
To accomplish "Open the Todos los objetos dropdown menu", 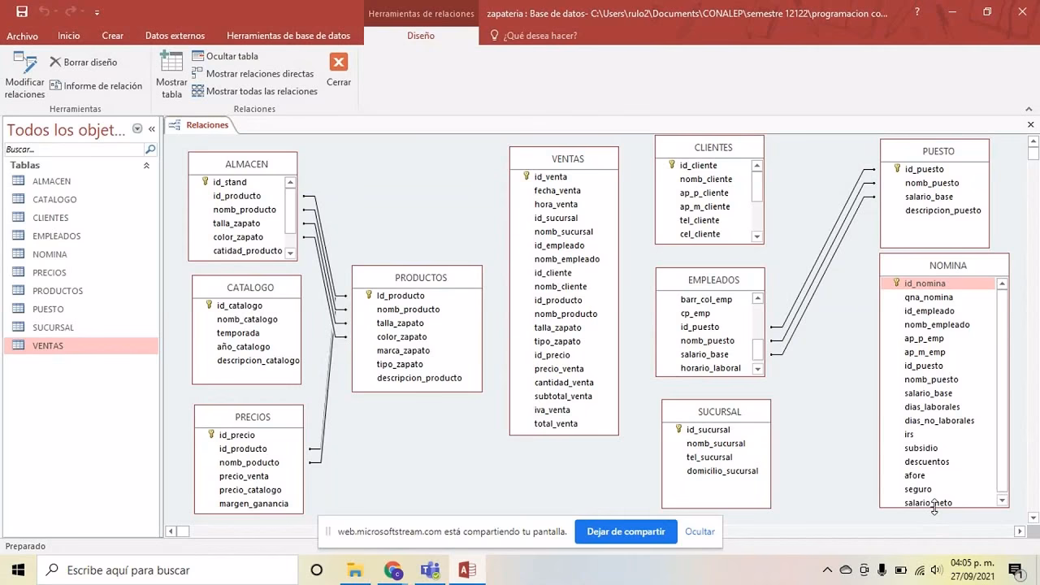I will (x=137, y=129).
